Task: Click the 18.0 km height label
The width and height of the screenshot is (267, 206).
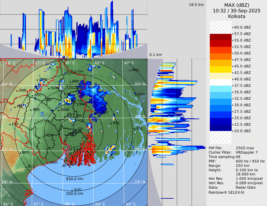Action: coord(196,5)
